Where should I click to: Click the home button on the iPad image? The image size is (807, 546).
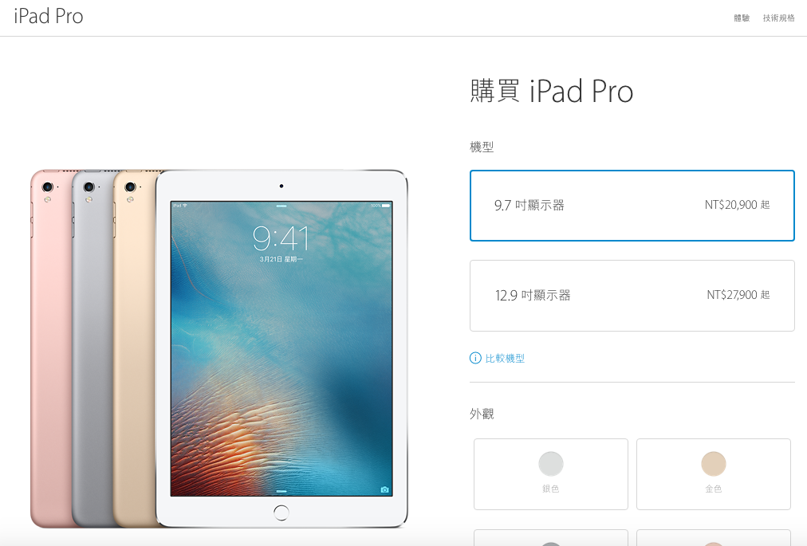pos(281,513)
